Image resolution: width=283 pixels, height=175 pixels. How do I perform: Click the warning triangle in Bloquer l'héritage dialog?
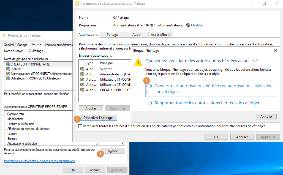coord(138,62)
